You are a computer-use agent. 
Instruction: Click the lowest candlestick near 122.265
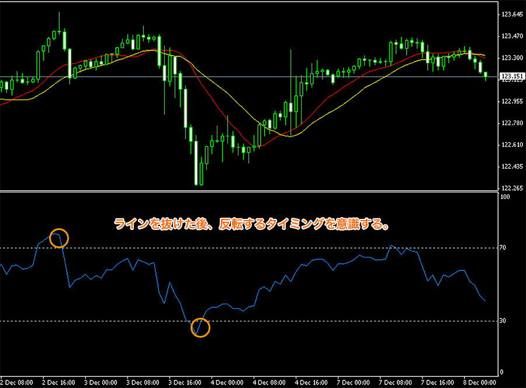coord(201,174)
